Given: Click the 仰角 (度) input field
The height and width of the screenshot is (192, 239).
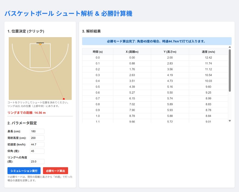Looking at the screenshot, I should 37,151.
